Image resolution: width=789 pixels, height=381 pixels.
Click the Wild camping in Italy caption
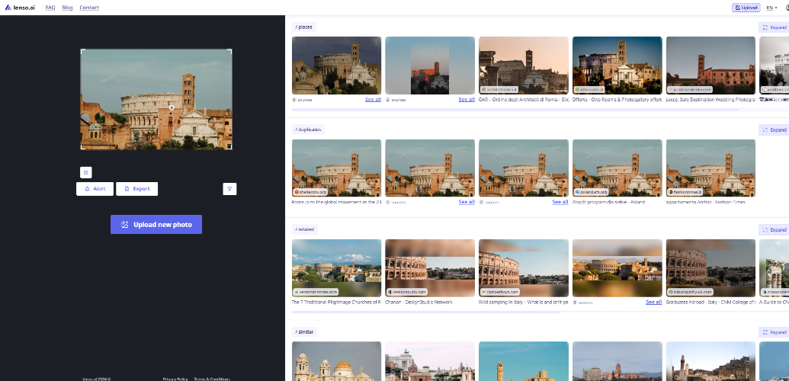pyautogui.click(x=523, y=302)
